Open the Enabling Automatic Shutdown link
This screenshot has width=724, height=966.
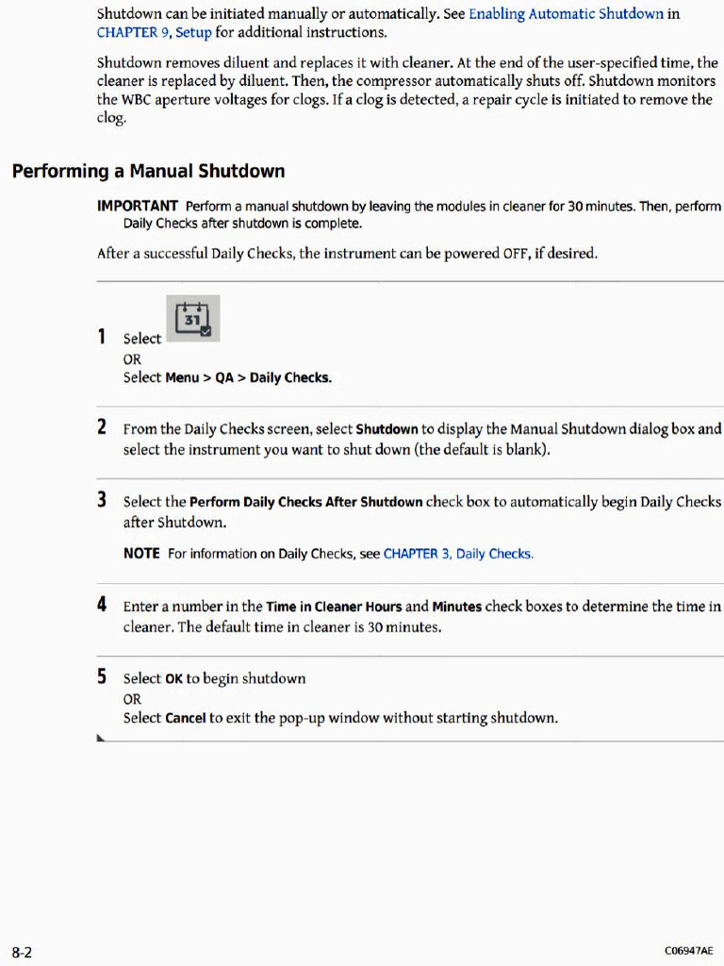pyautogui.click(x=566, y=13)
